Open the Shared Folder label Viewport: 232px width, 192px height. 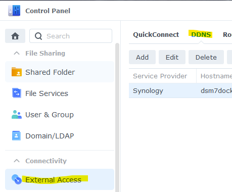pyautogui.click(x=50, y=72)
